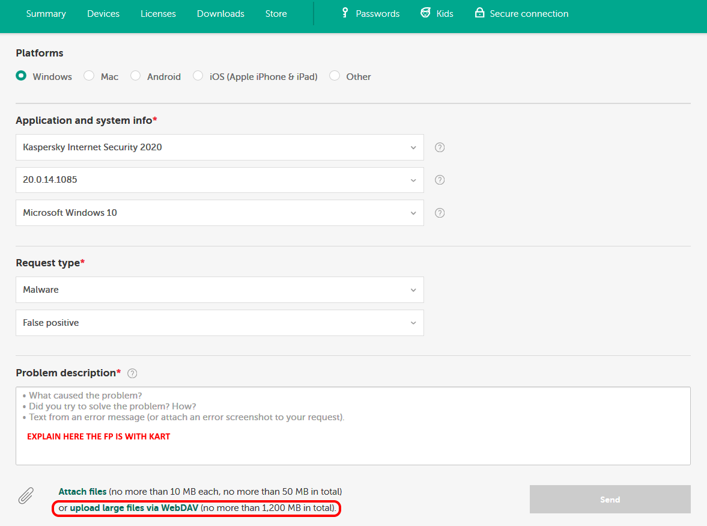The height and width of the screenshot is (526, 707).
Task: Click help icon beside operating system dropdown
Action: point(440,213)
